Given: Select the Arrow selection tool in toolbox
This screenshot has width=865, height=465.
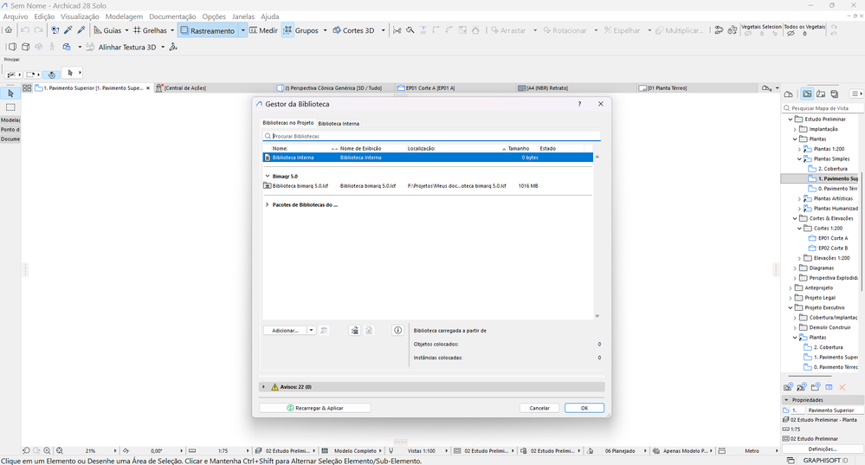Looking at the screenshot, I should tap(10, 94).
